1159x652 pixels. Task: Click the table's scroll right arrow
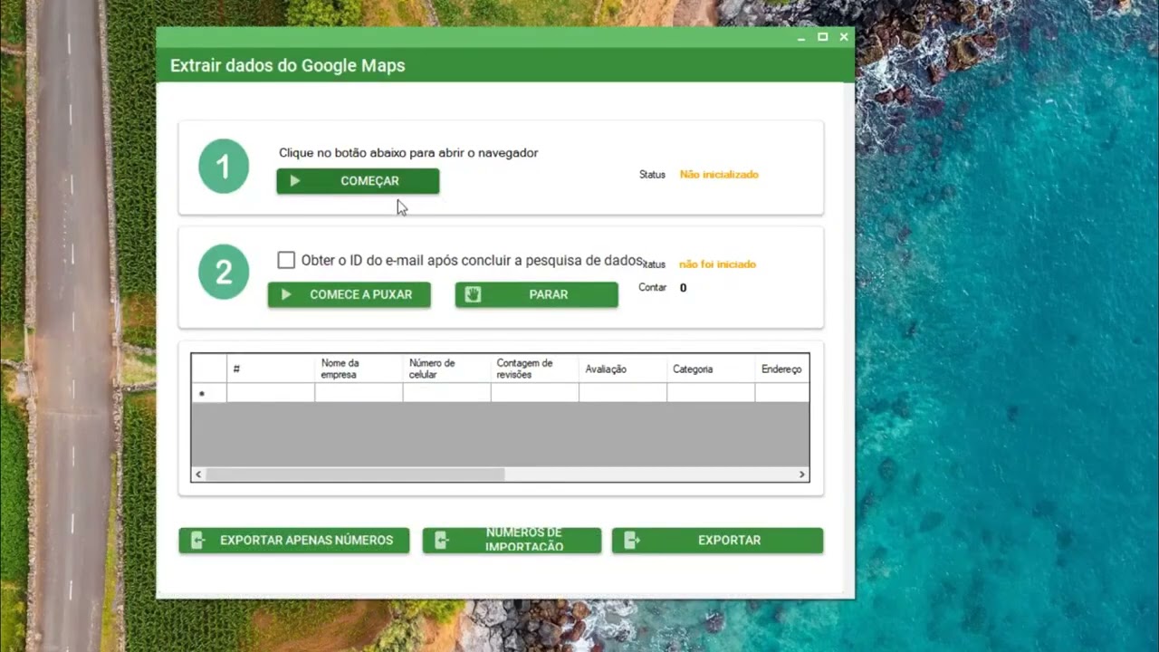[x=801, y=475]
